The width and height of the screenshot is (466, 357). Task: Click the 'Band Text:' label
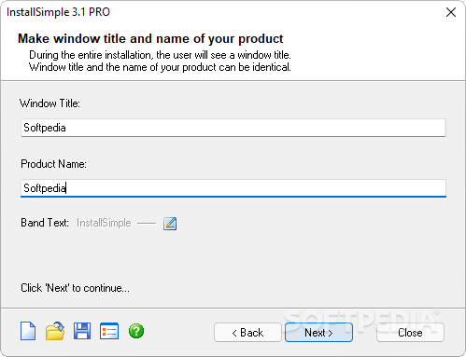pyautogui.click(x=45, y=223)
